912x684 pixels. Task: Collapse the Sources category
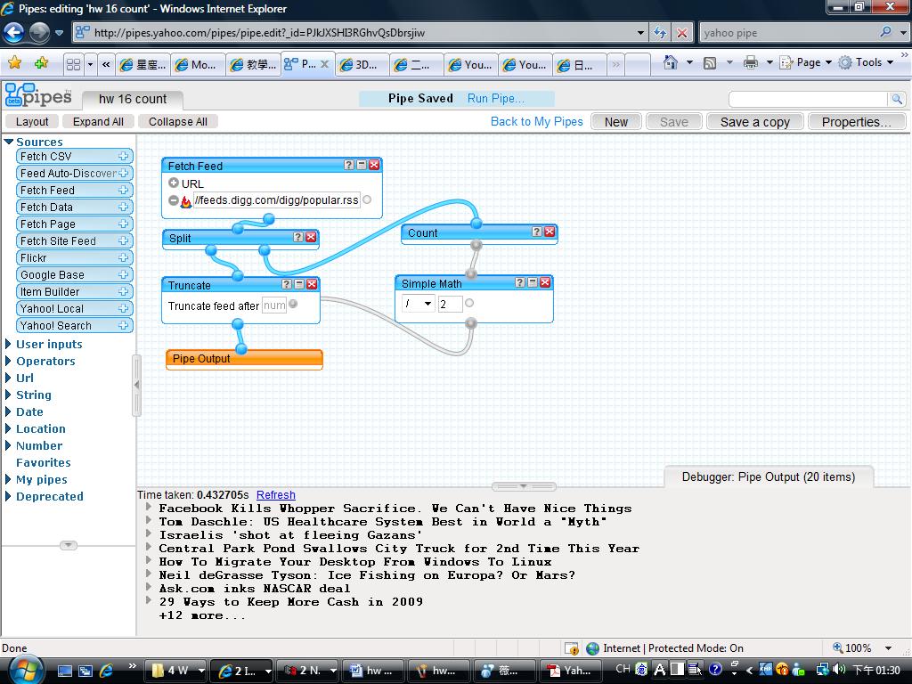(9, 142)
